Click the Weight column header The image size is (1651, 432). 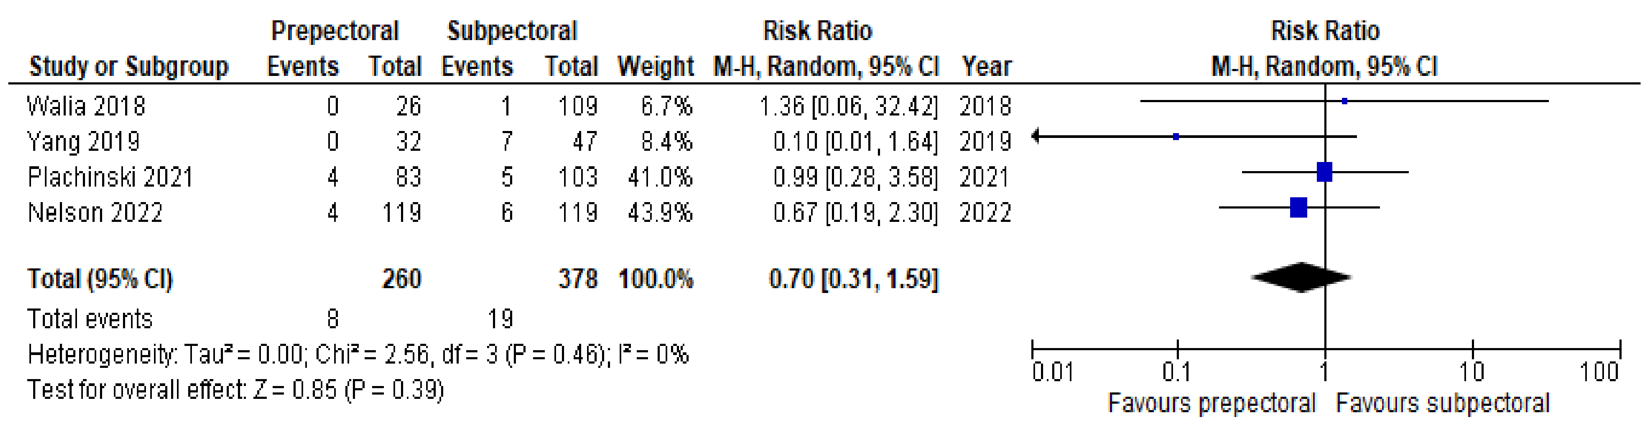pos(655,67)
